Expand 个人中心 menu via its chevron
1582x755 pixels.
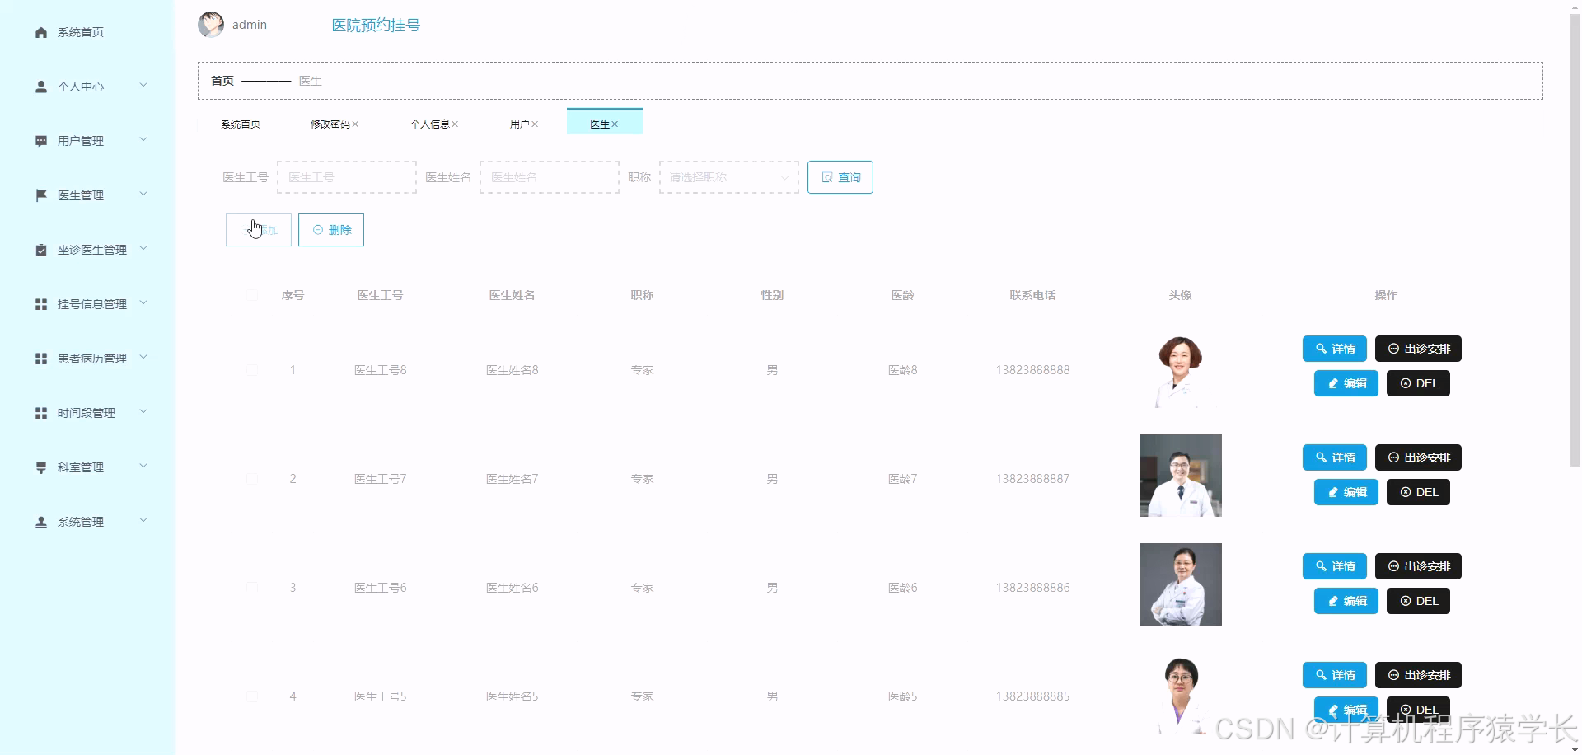point(143,86)
